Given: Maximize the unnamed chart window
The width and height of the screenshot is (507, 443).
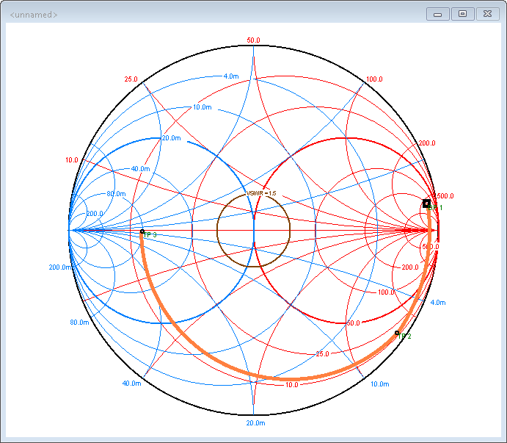Looking at the screenshot, I should click(462, 14).
